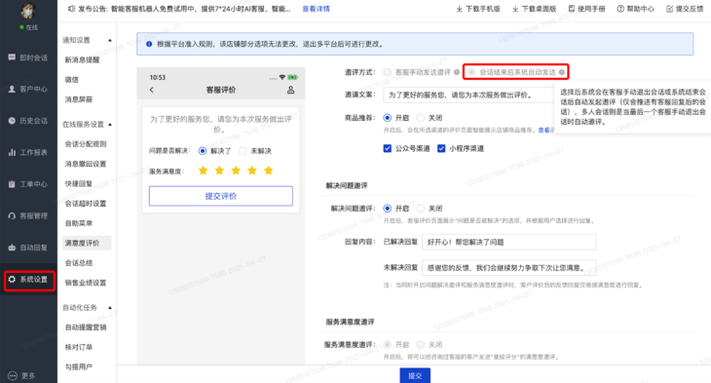
Task: Open 会话超时设置 item
Action: (x=86, y=204)
